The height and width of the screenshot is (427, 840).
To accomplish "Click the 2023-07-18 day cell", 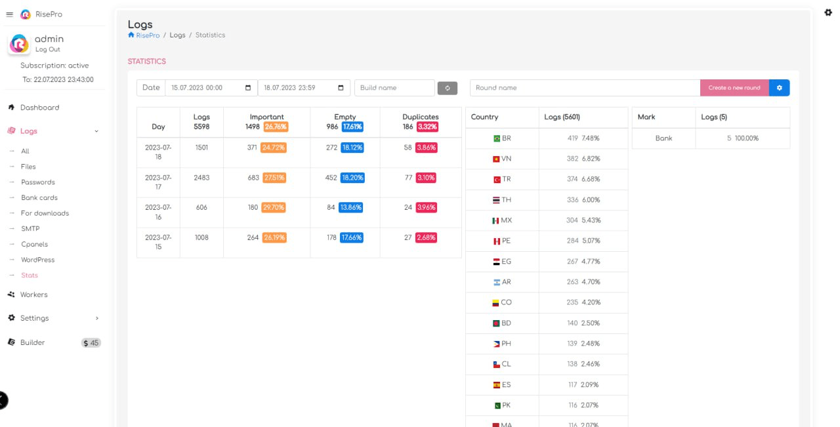I will pyautogui.click(x=158, y=152).
